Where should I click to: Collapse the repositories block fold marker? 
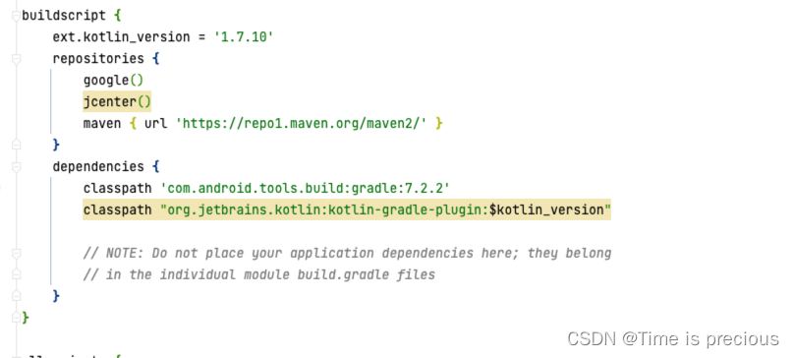click(x=16, y=59)
